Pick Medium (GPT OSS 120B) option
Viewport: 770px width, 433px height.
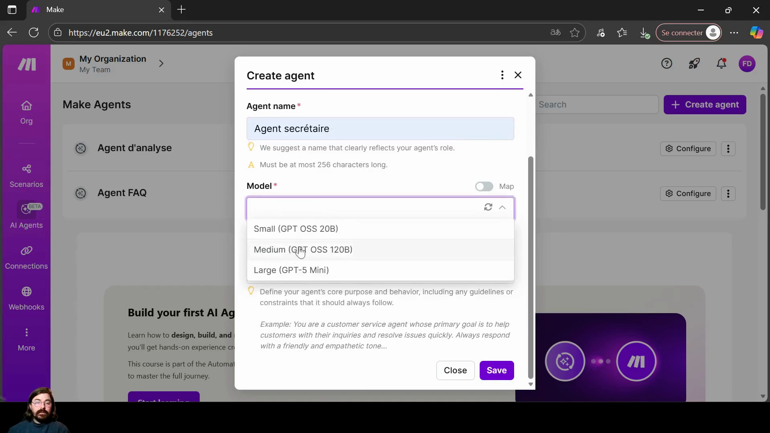pos(303,250)
